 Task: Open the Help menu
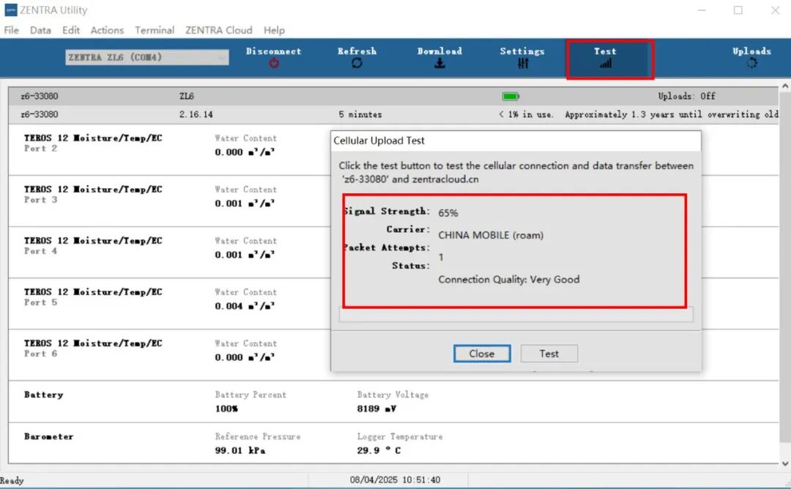click(274, 30)
